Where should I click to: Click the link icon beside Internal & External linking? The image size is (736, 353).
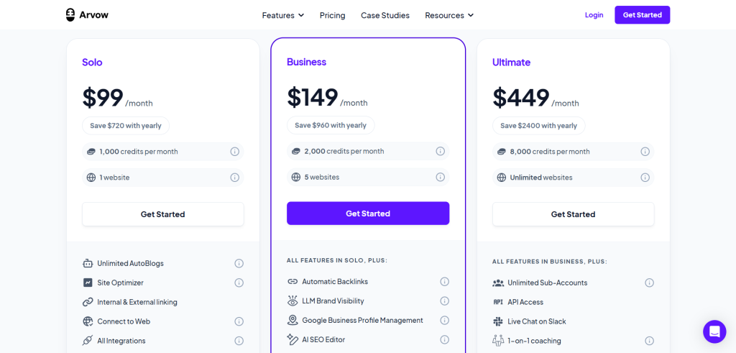pos(88,302)
